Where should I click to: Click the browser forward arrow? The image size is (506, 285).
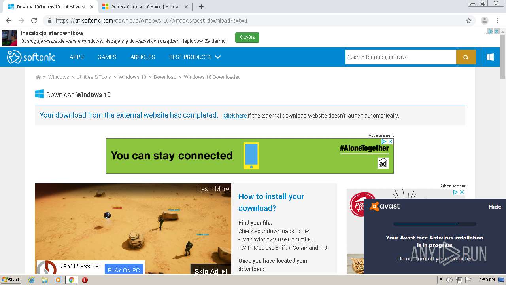point(21,21)
